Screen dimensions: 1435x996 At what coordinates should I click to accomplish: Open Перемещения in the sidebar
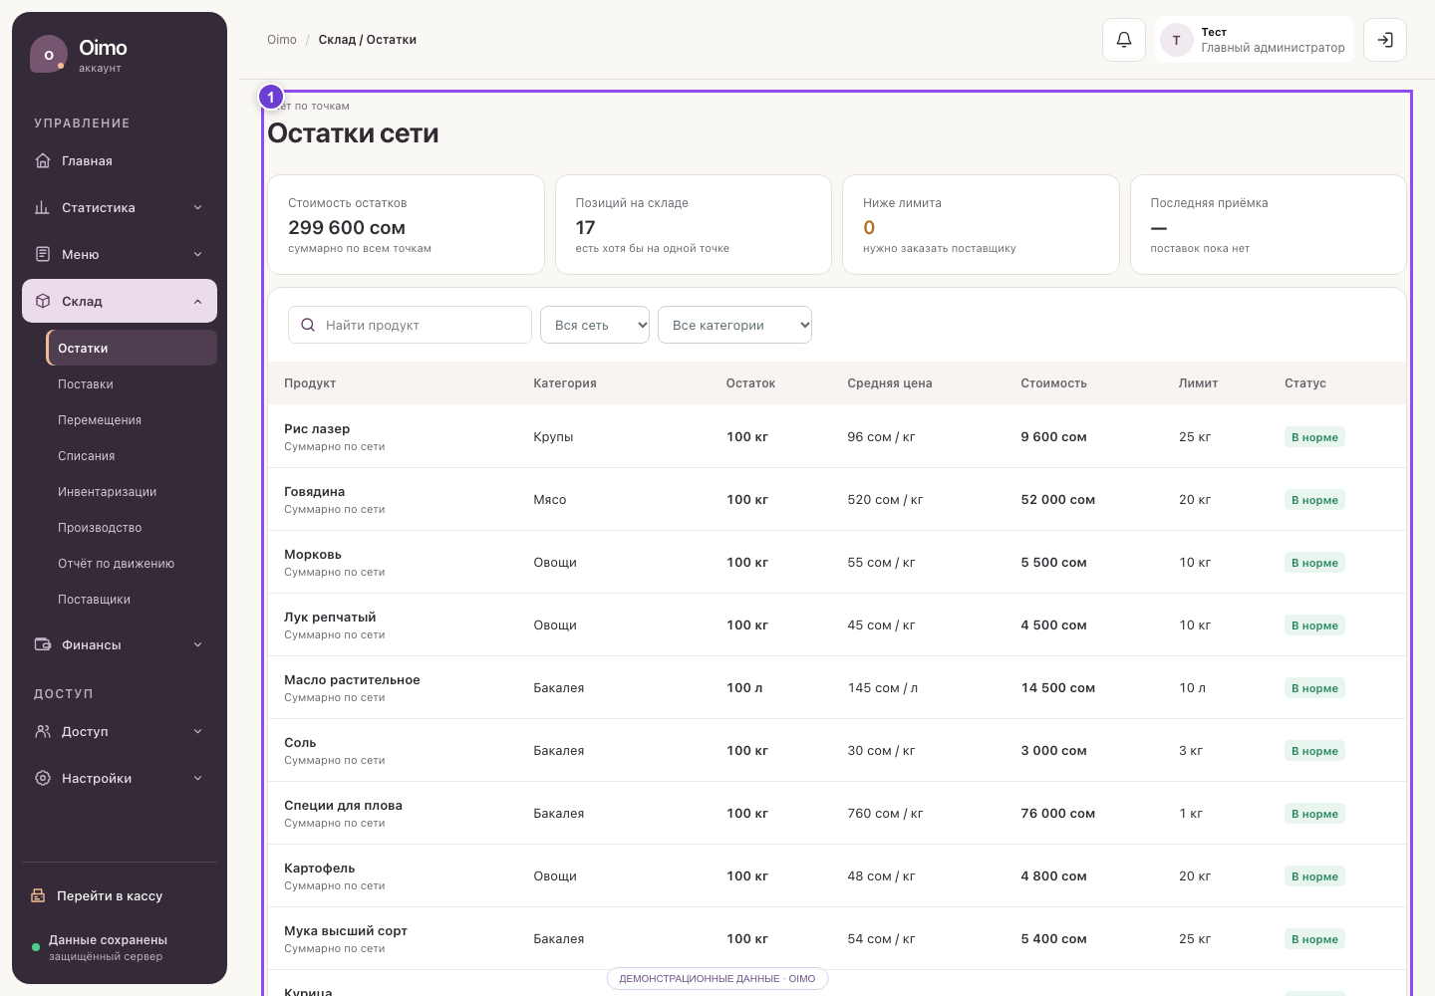coord(132,419)
